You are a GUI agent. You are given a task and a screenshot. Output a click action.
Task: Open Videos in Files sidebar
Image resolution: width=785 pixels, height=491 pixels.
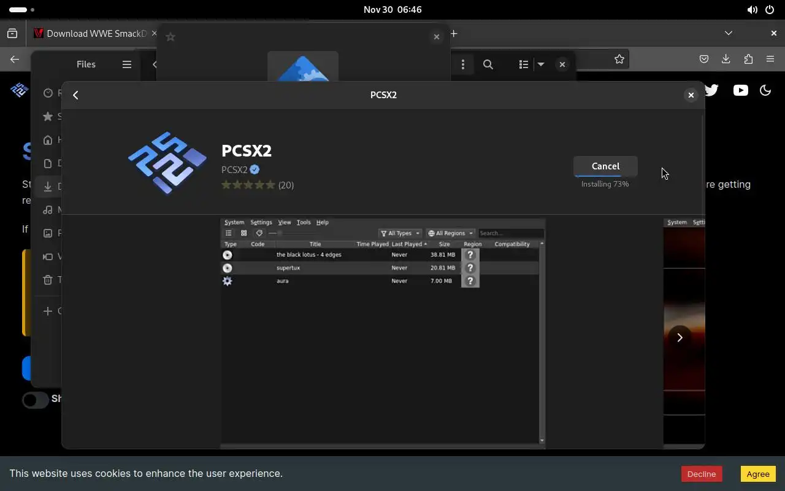48,257
